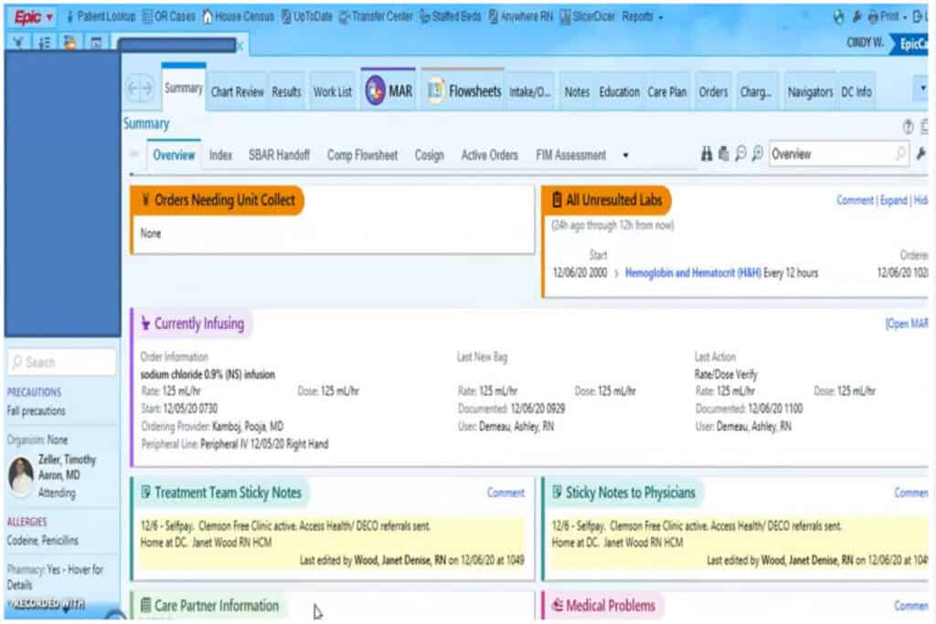The height and width of the screenshot is (624, 936).
Task: Click the binoculars find icon in Summary toolbar
Action: pos(706,155)
